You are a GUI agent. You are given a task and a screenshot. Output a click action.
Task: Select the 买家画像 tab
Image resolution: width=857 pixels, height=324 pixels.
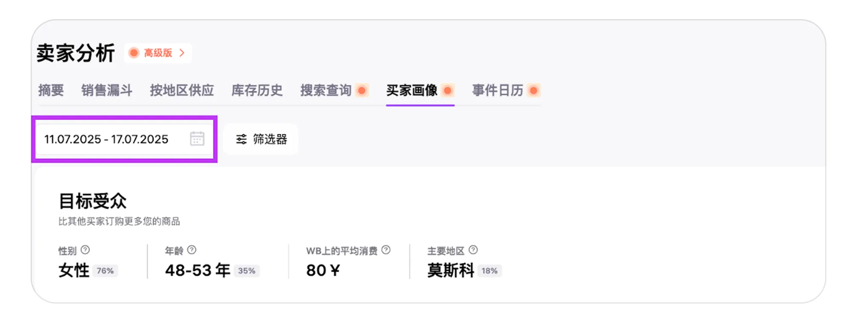tap(411, 91)
